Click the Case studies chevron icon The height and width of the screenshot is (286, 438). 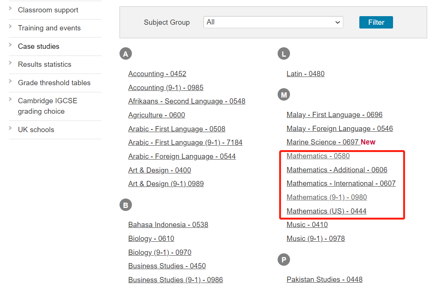(10, 45)
